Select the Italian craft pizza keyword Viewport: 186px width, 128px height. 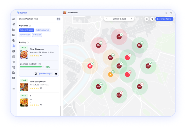[x=27, y=30]
